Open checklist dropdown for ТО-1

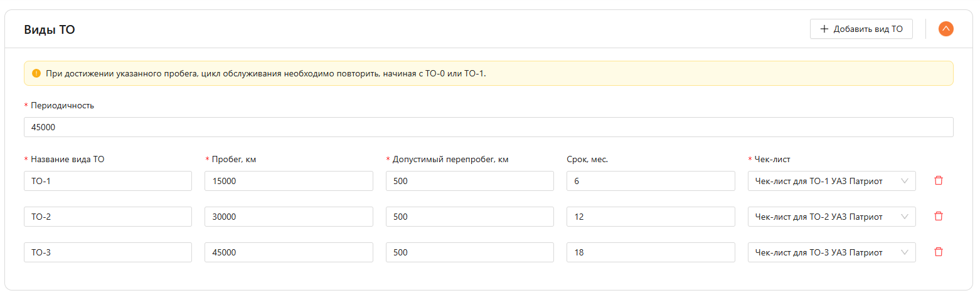point(831,181)
